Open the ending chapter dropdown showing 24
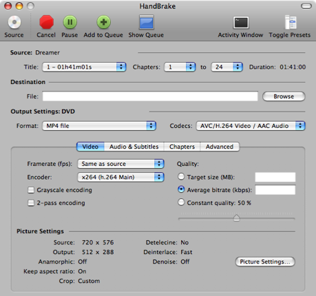Screen dimensions: 316x296 [x=227, y=67]
